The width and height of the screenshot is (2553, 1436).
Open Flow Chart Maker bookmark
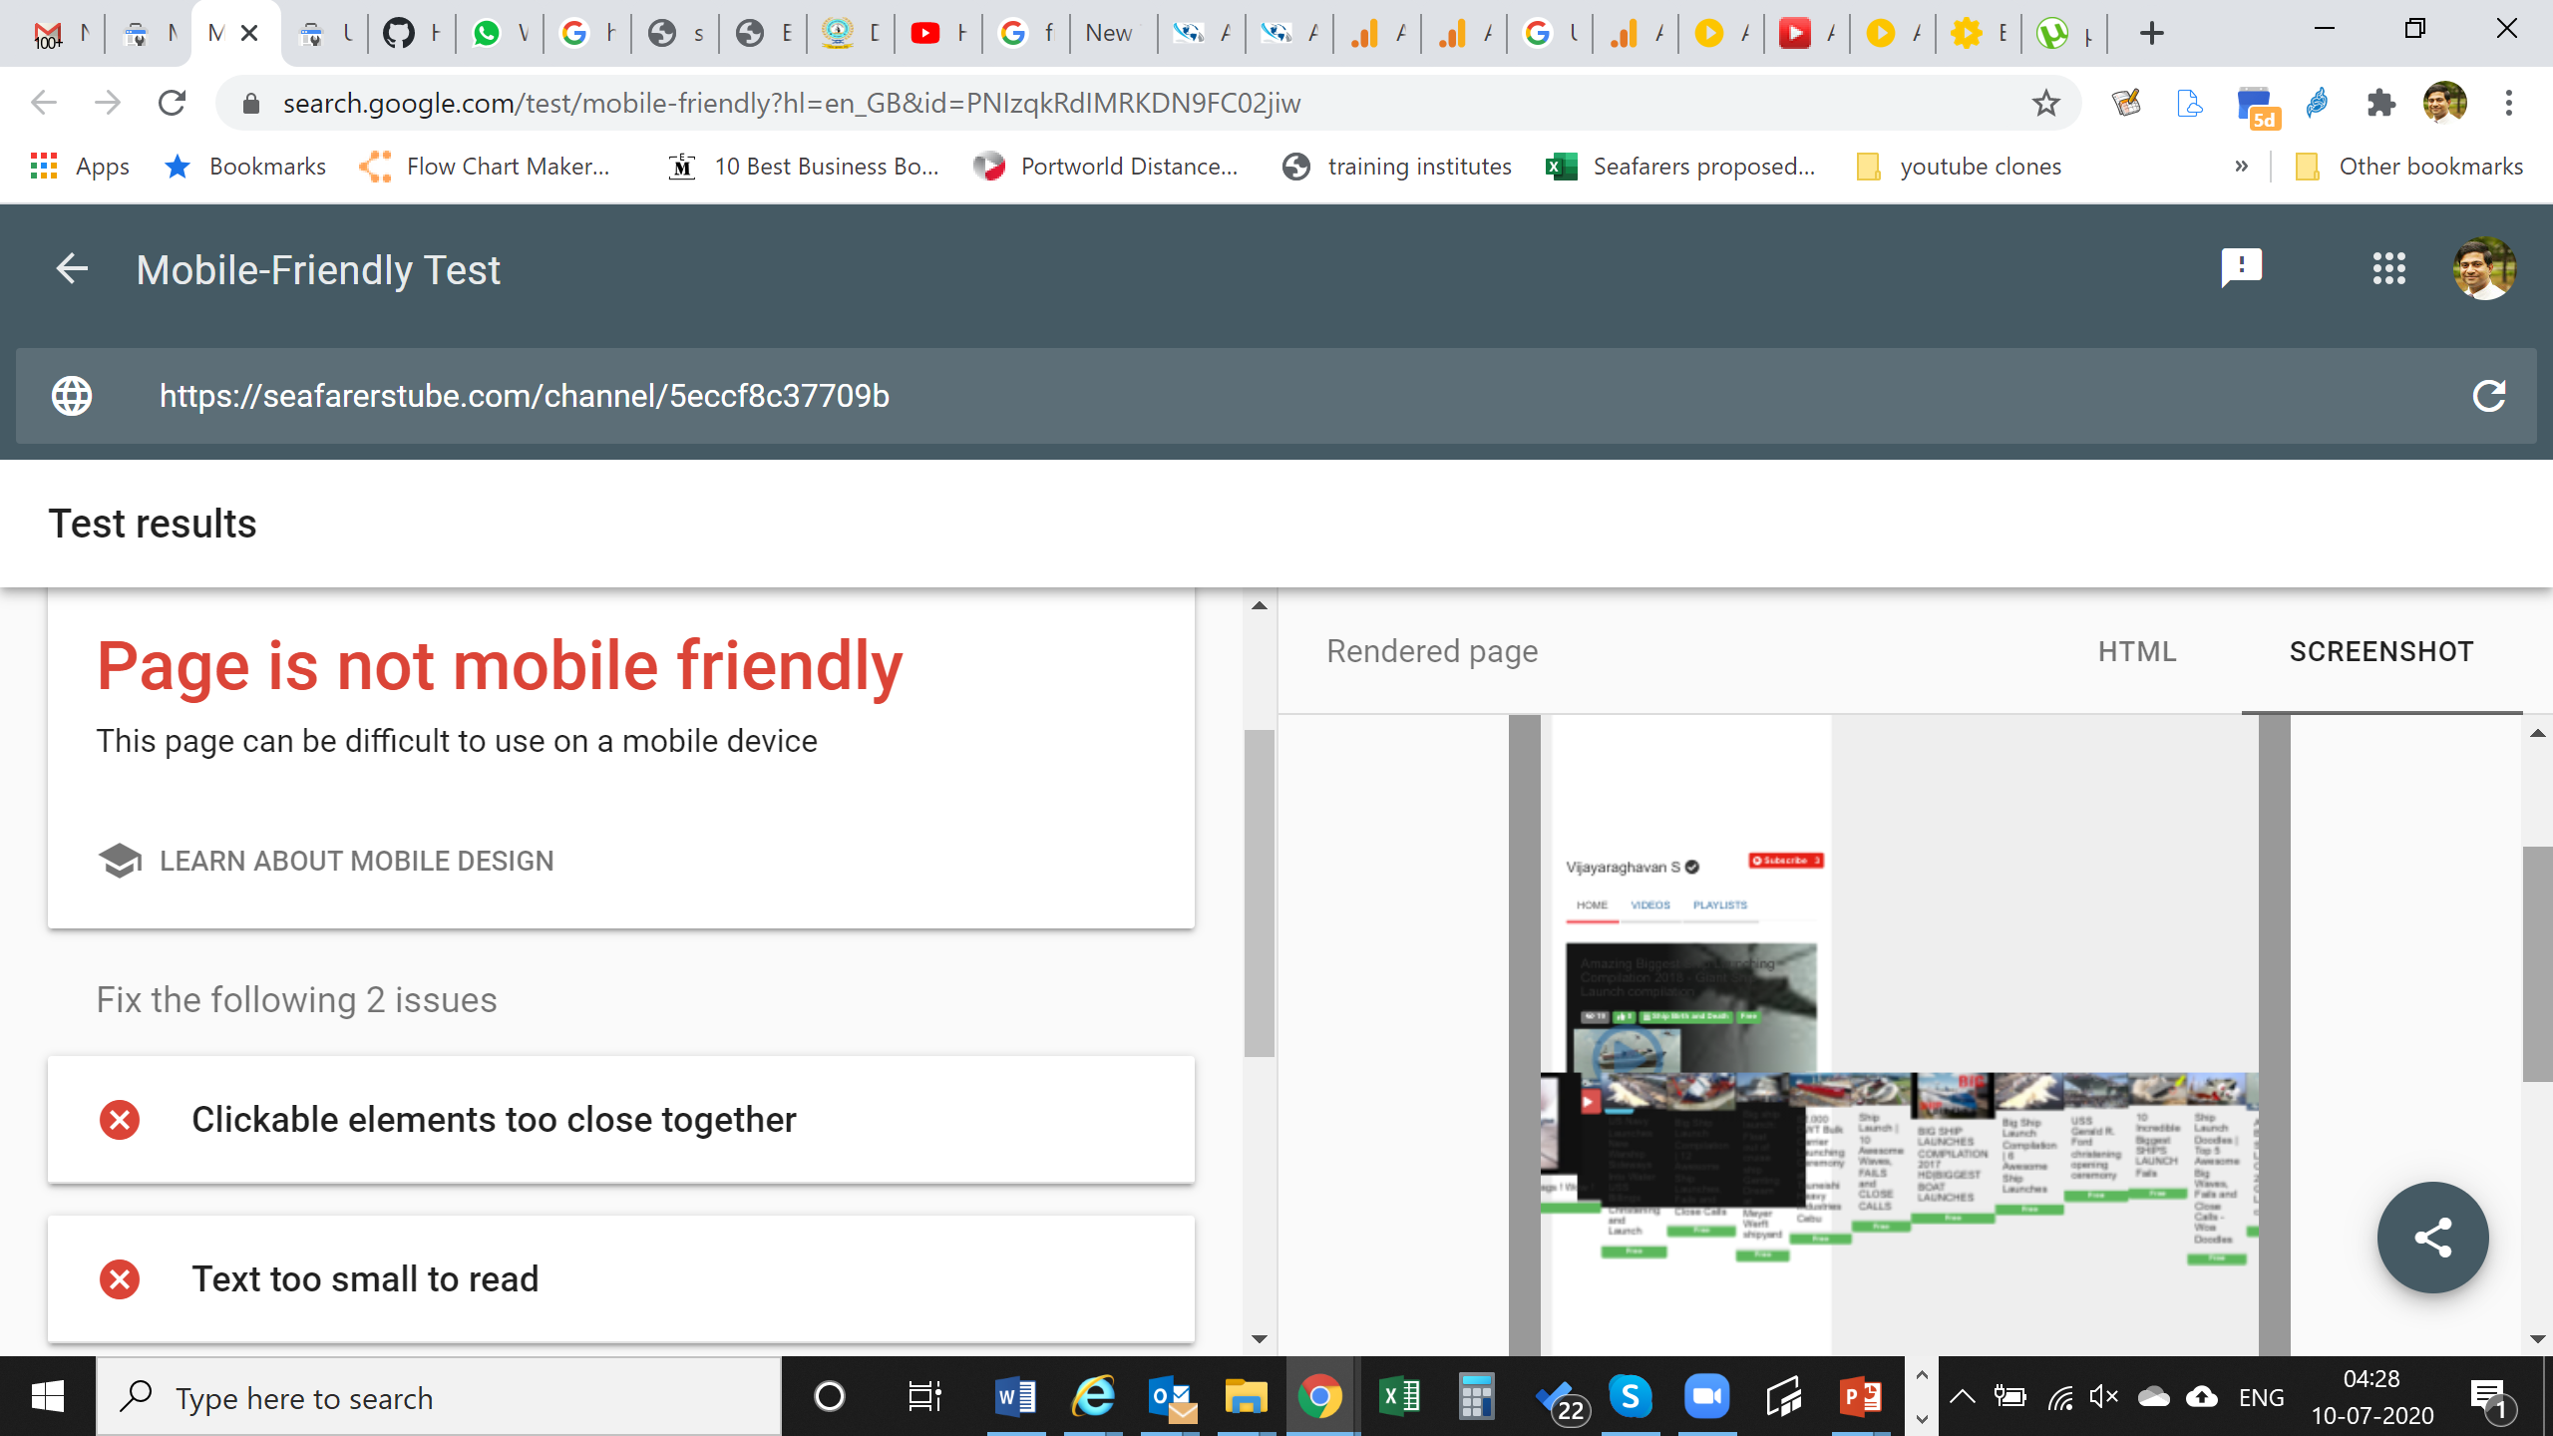click(x=485, y=167)
